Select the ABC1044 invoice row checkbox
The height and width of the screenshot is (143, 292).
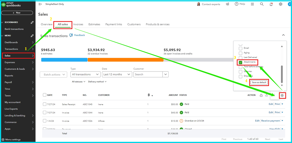tap(44, 112)
